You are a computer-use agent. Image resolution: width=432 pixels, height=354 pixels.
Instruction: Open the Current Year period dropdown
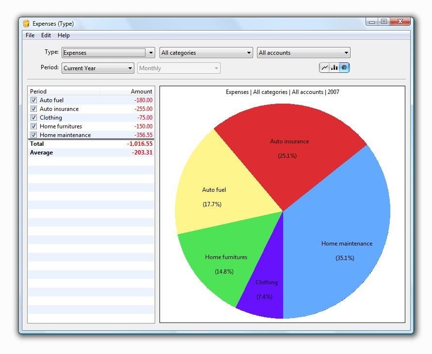(x=98, y=68)
